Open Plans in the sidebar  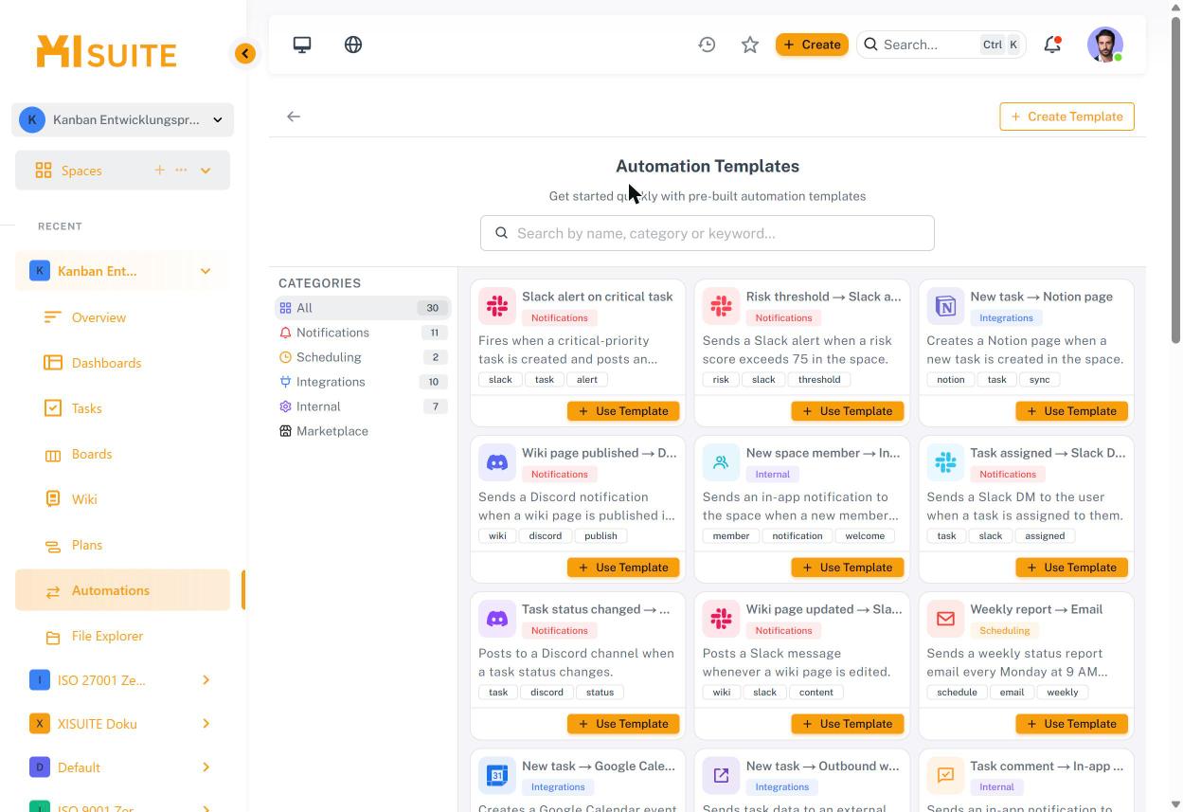coord(122,545)
